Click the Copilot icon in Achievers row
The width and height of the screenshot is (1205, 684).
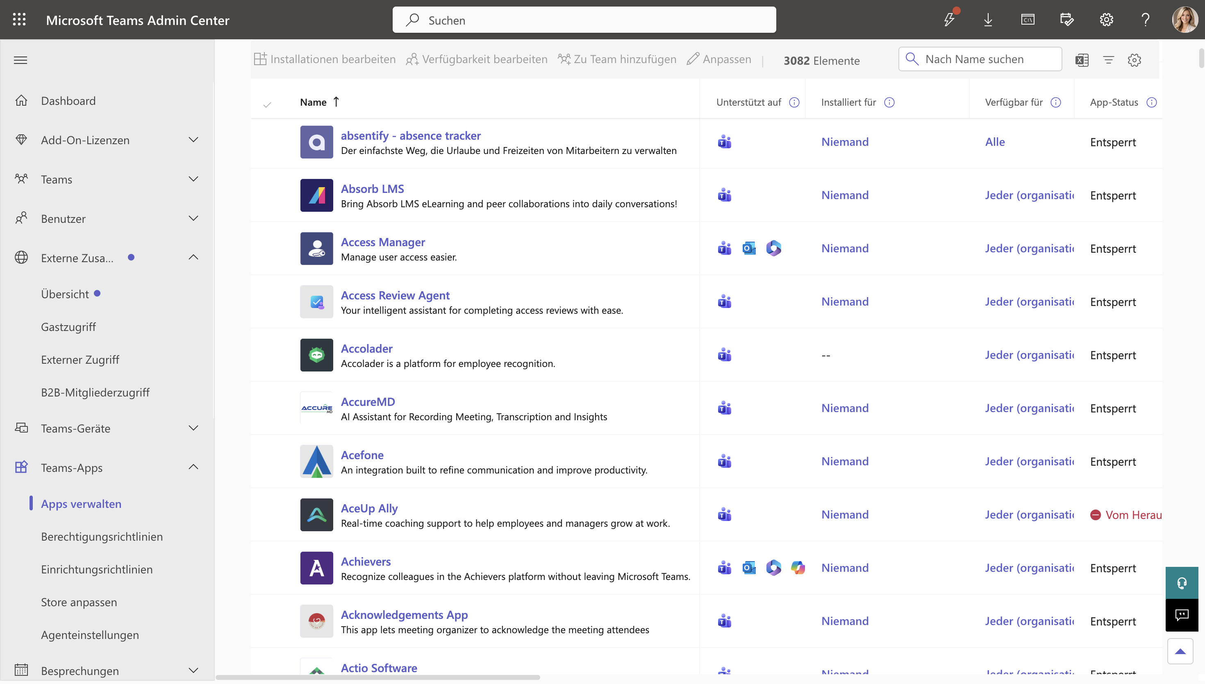pyautogui.click(x=798, y=568)
